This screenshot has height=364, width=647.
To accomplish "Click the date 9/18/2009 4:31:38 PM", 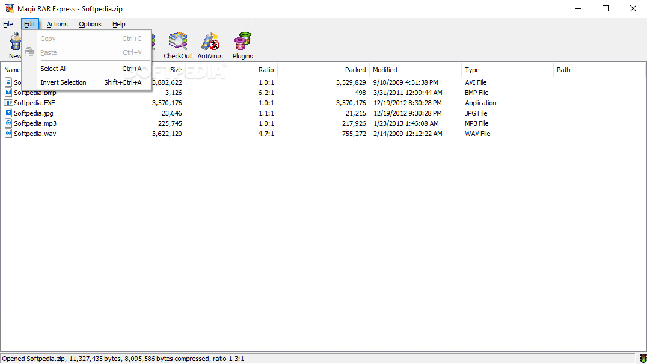I will (406, 82).
